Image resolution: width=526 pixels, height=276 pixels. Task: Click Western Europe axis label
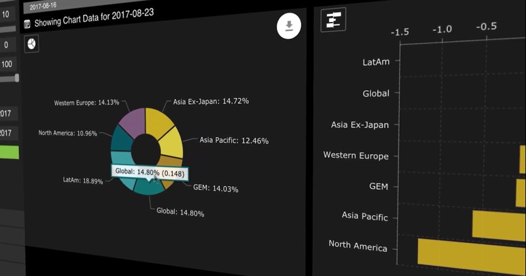(x=356, y=155)
